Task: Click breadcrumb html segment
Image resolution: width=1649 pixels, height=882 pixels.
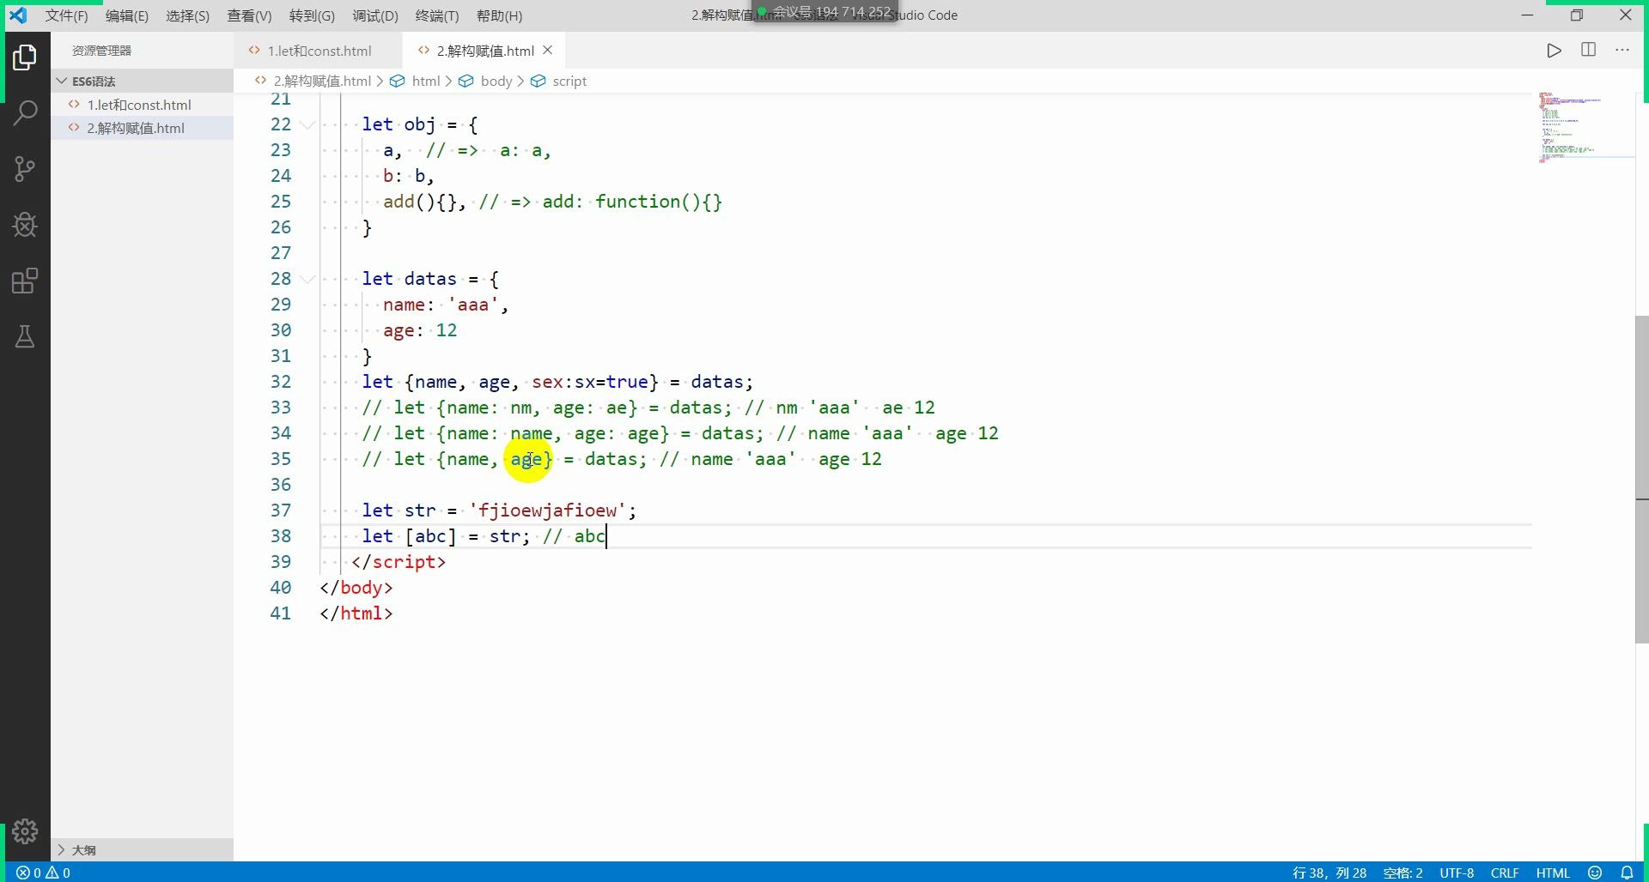Action: point(426,81)
